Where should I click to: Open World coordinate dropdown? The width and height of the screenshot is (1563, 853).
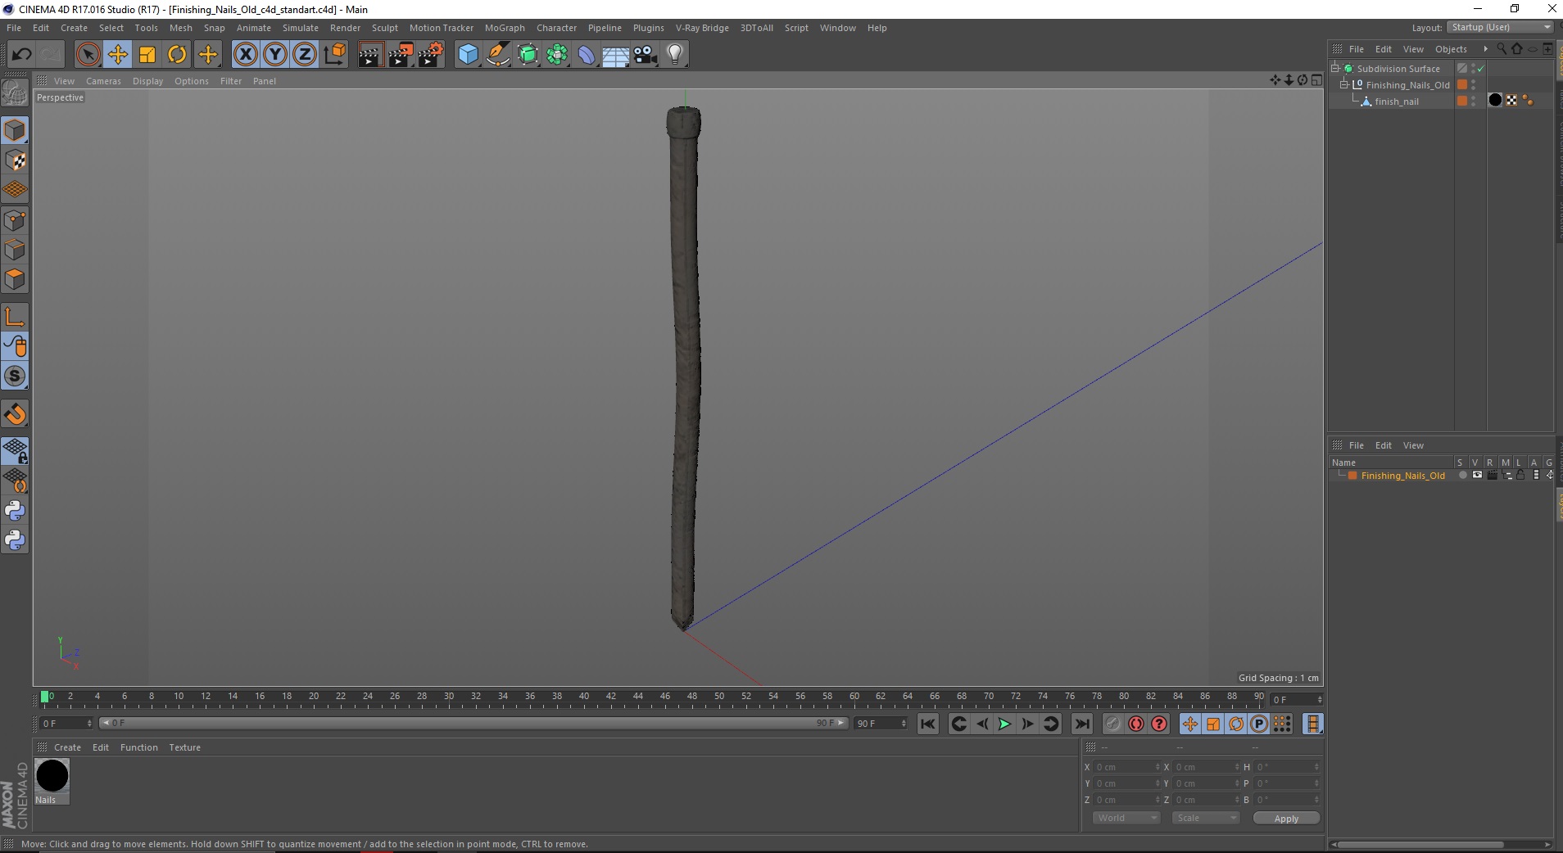(x=1126, y=818)
